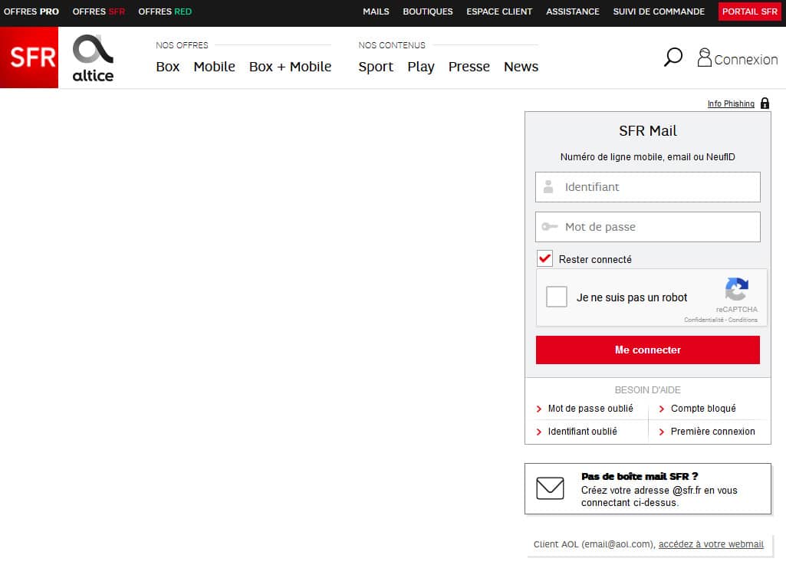Open the Offres SFR menu item
786x565 pixels.
99,11
